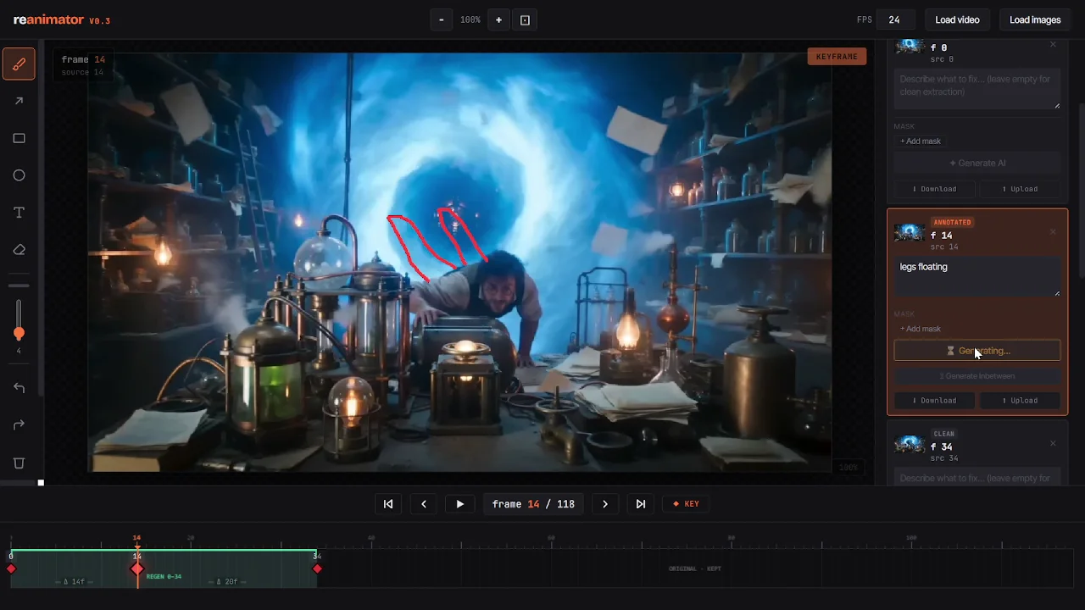
Task: Click the Generate inbetween button
Action: point(977,376)
